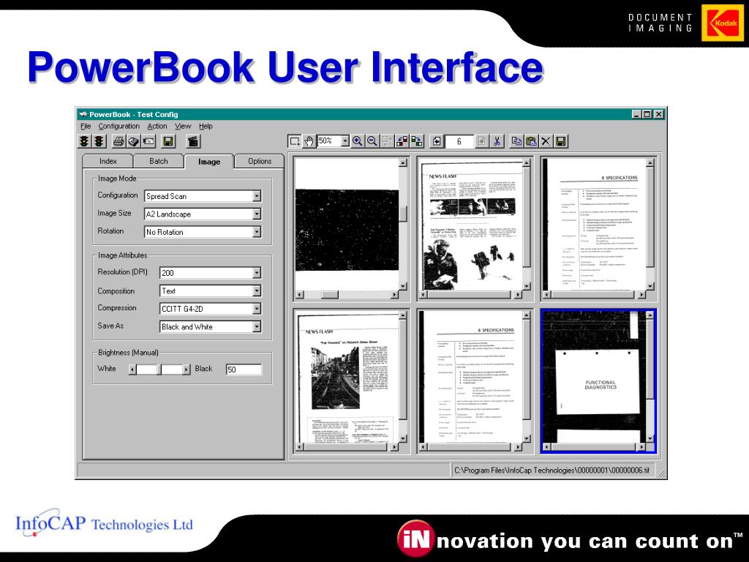Click the clapperboard icon in left toolbar

click(x=193, y=141)
